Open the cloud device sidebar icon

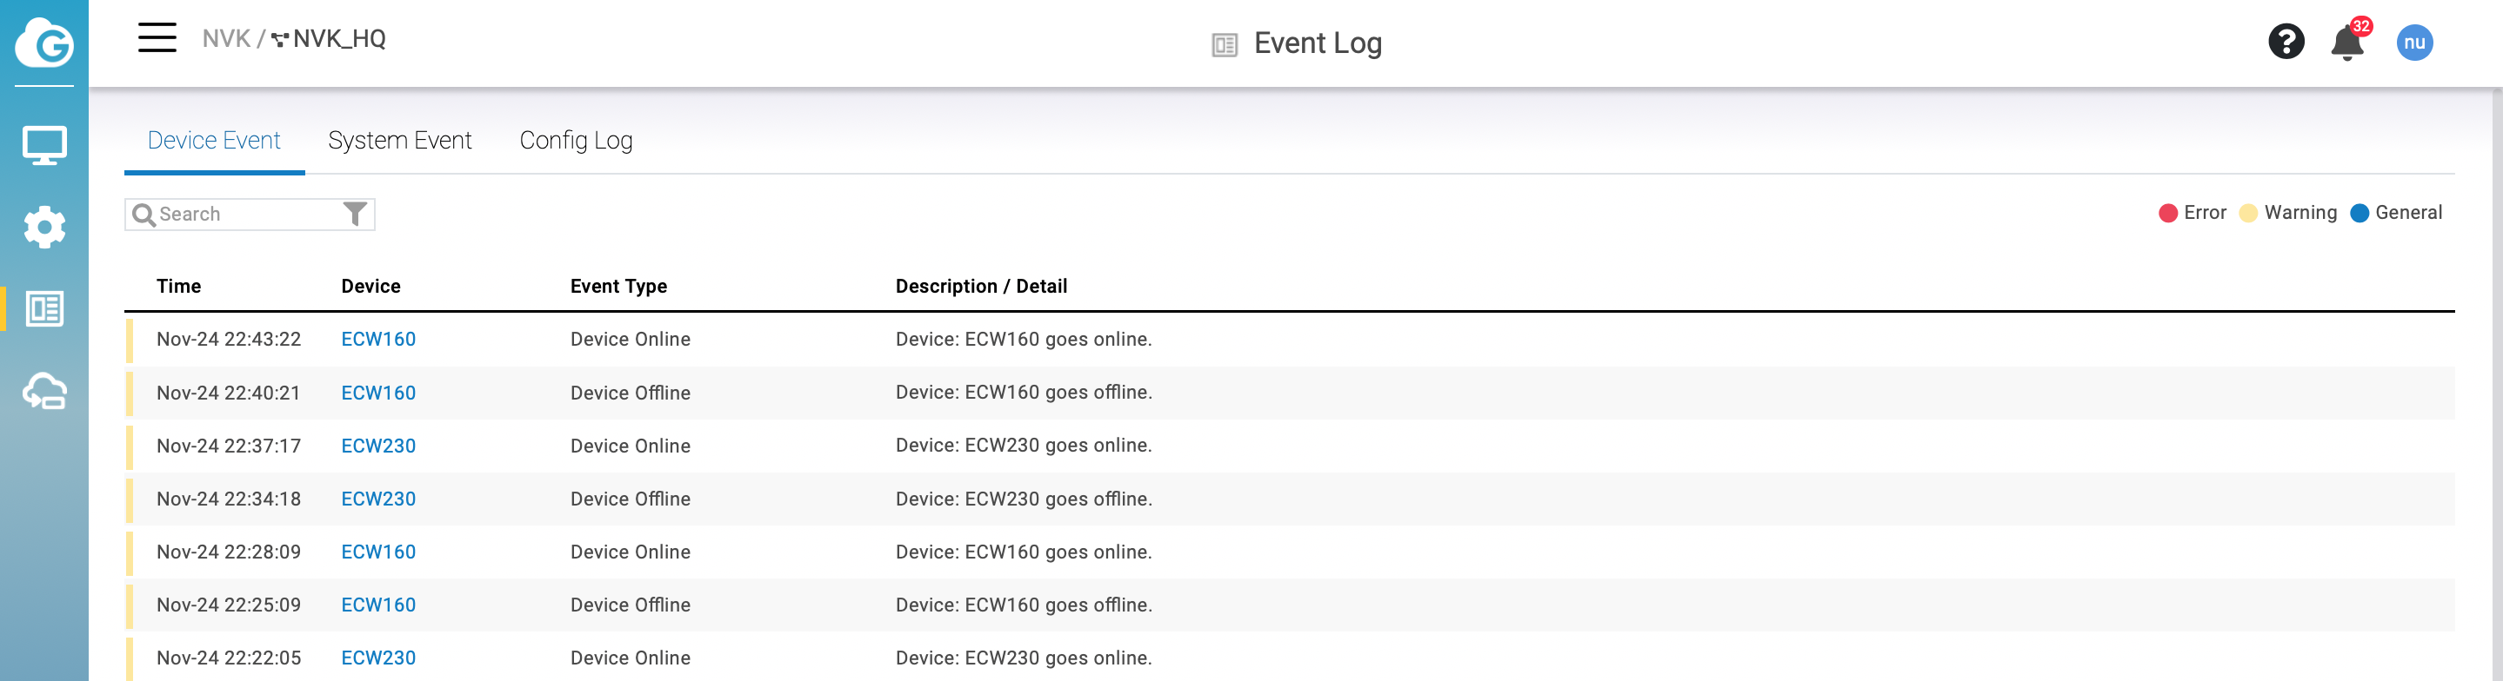click(x=43, y=391)
